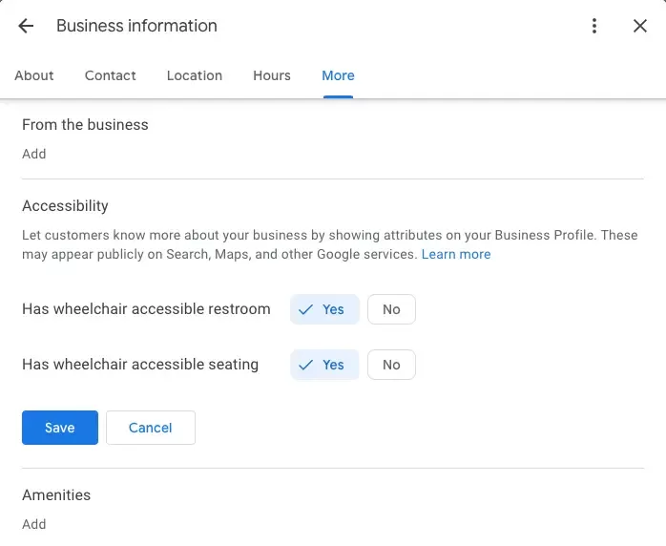Open the Contact tab
The width and height of the screenshot is (666, 546).
pyautogui.click(x=111, y=75)
